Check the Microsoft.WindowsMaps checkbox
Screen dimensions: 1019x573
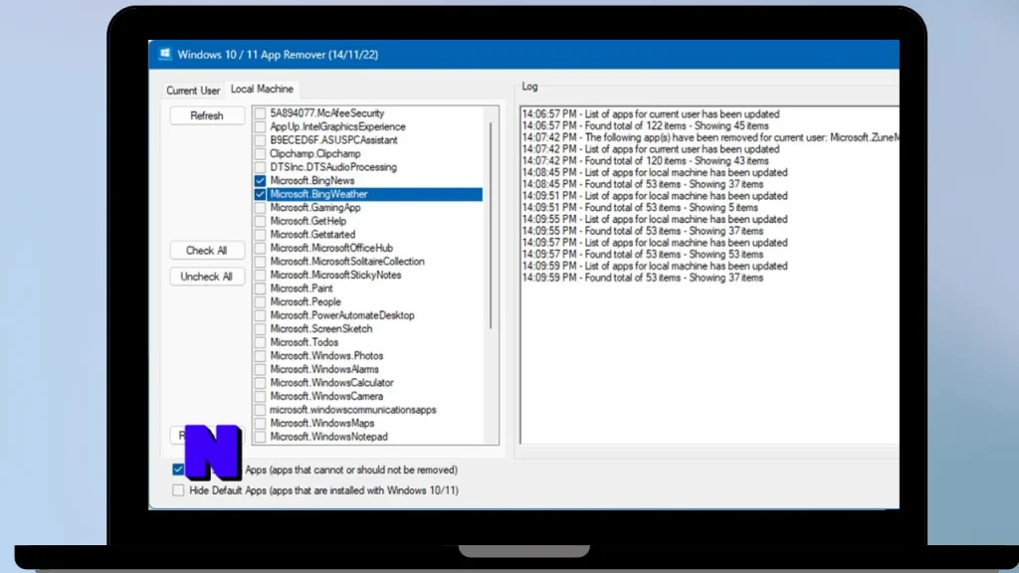[x=260, y=424]
